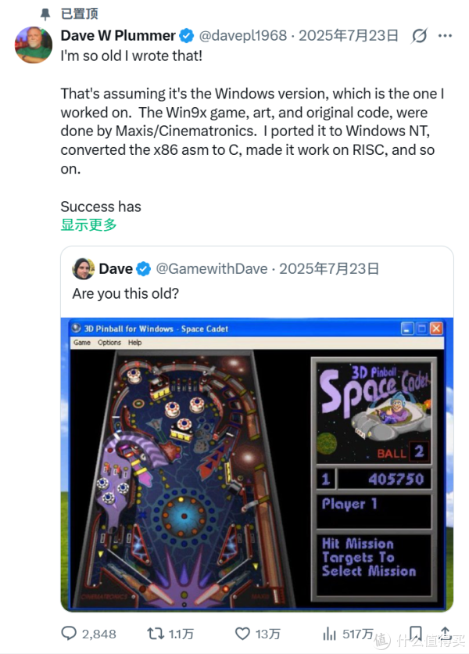The image size is (469, 654).
Task: Click the @davepl1968 handle link
Action: click(242, 36)
